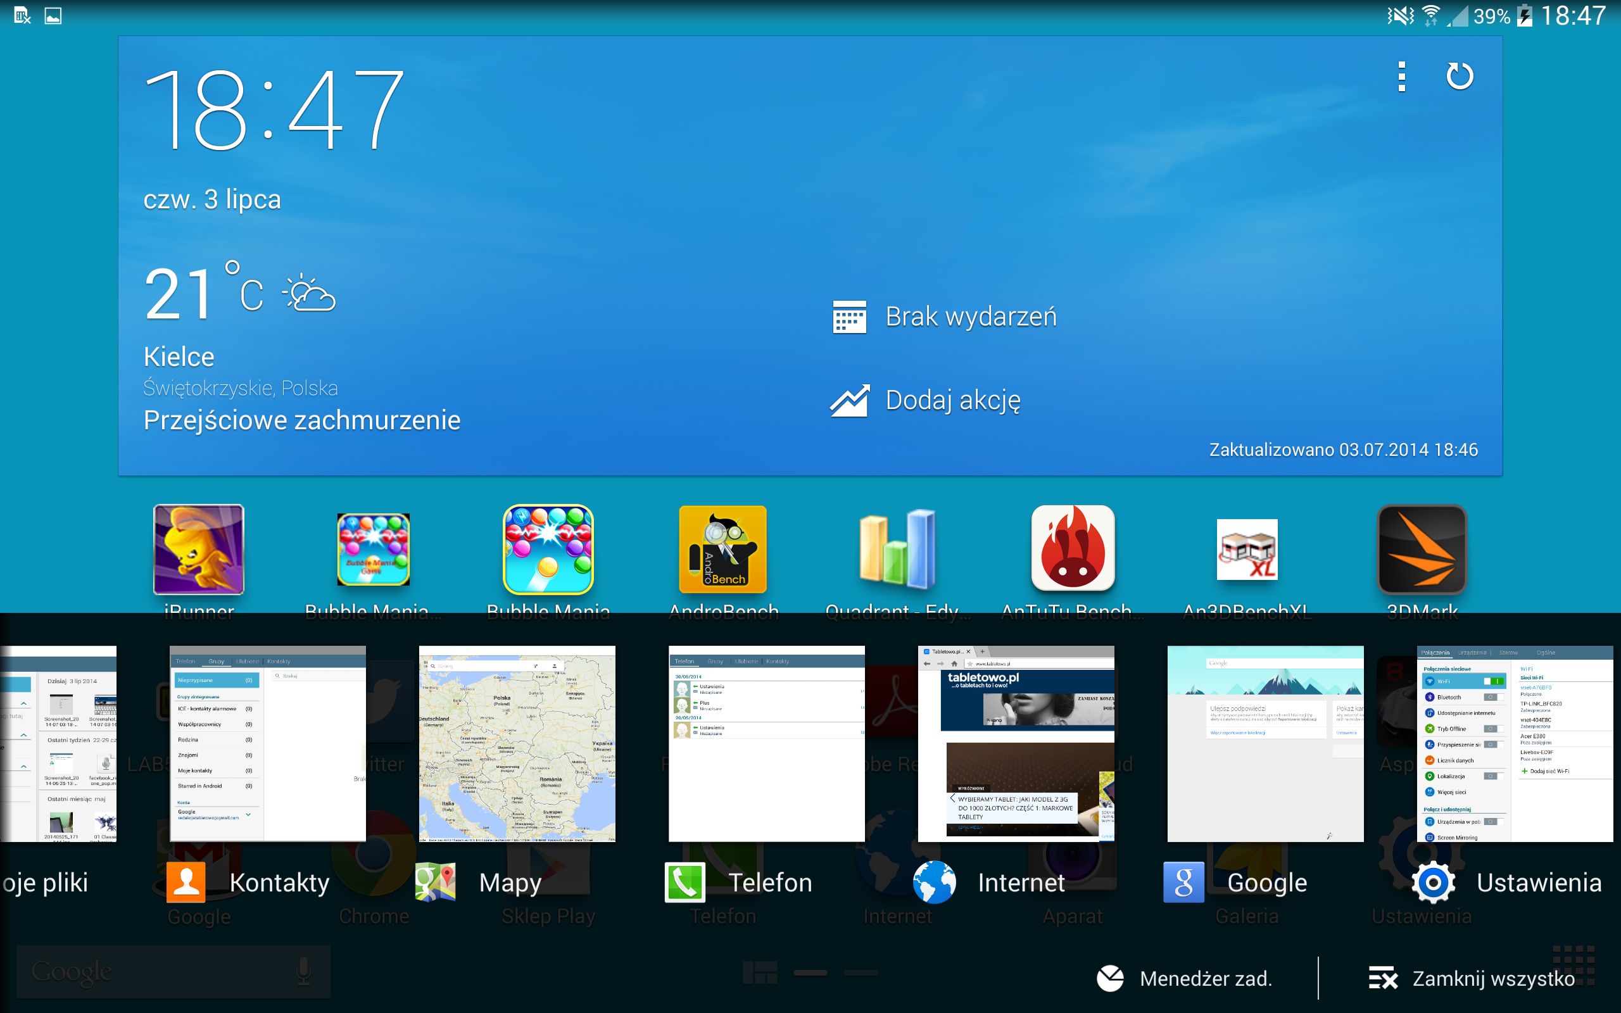
Task: Open An3DBenchXL app icon
Action: click(x=1247, y=550)
